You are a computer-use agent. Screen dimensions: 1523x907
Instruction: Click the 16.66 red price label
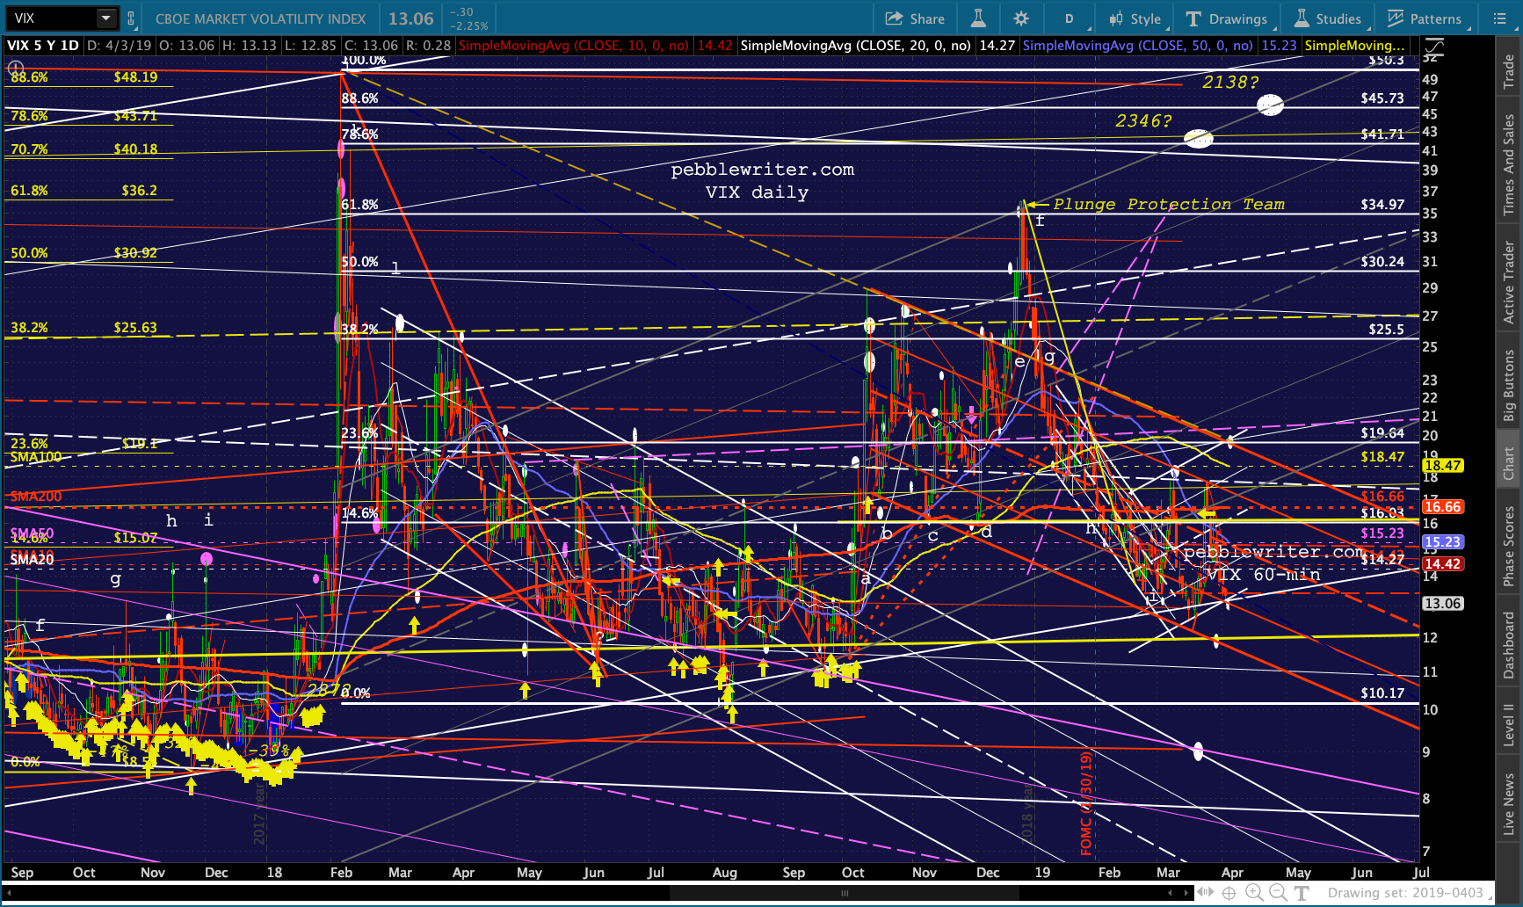1442,506
